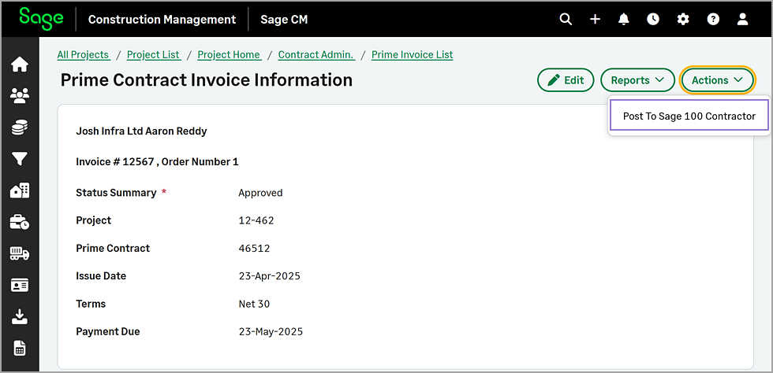This screenshot has height=373, width=773.
Task: Select Post To Sage 100 Contractor
Action: click(x=689, y=116)
